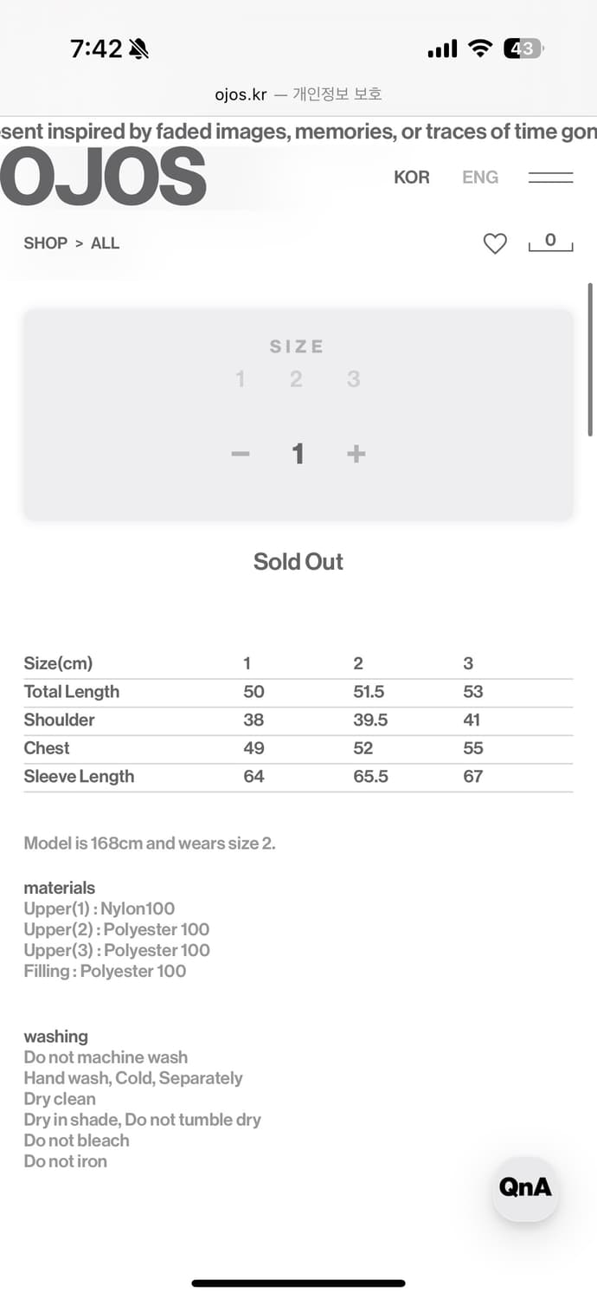Viewport: 597px width, 1299px height.
Task: Tap the silent bell icon
Action: pos(138,48)
